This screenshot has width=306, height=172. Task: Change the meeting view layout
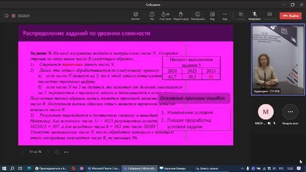(x=212, y=16)
